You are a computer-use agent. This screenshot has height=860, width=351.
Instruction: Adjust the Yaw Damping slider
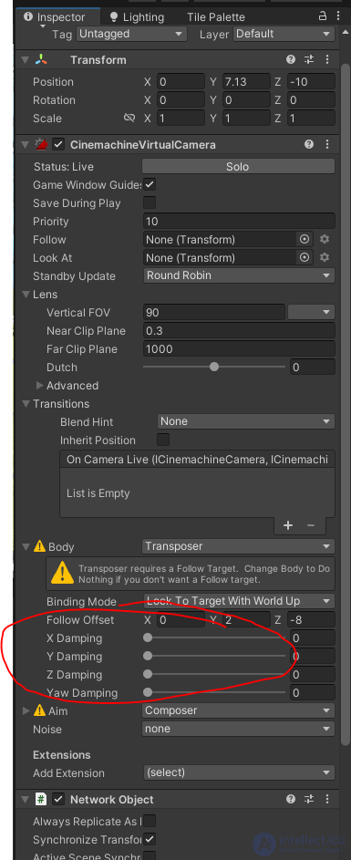click(x=214, y=692)
